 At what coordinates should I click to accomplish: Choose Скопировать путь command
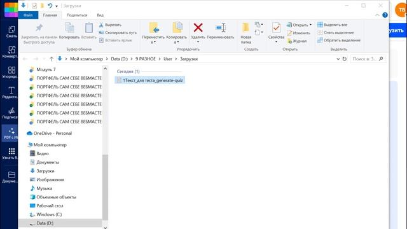coord(118,32)
